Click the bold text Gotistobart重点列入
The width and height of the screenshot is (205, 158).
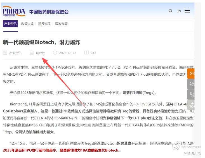(20, 111)
